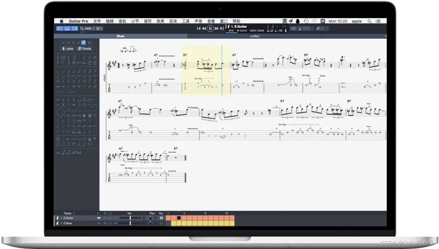Click the 00:04 / 00:25 time display
Screen dimensions: 439x249
(x=257, y=31)
